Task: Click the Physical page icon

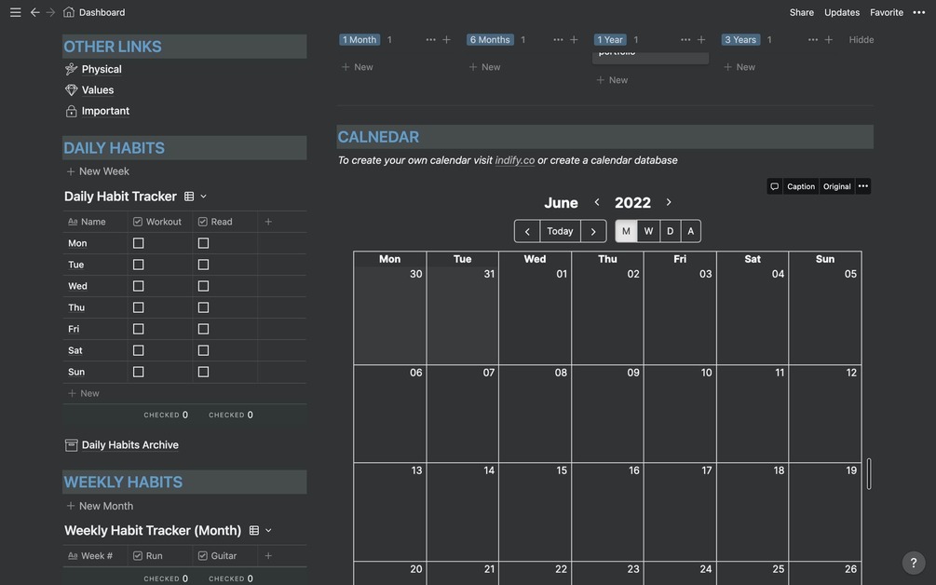Action: (x=71, y=69)
